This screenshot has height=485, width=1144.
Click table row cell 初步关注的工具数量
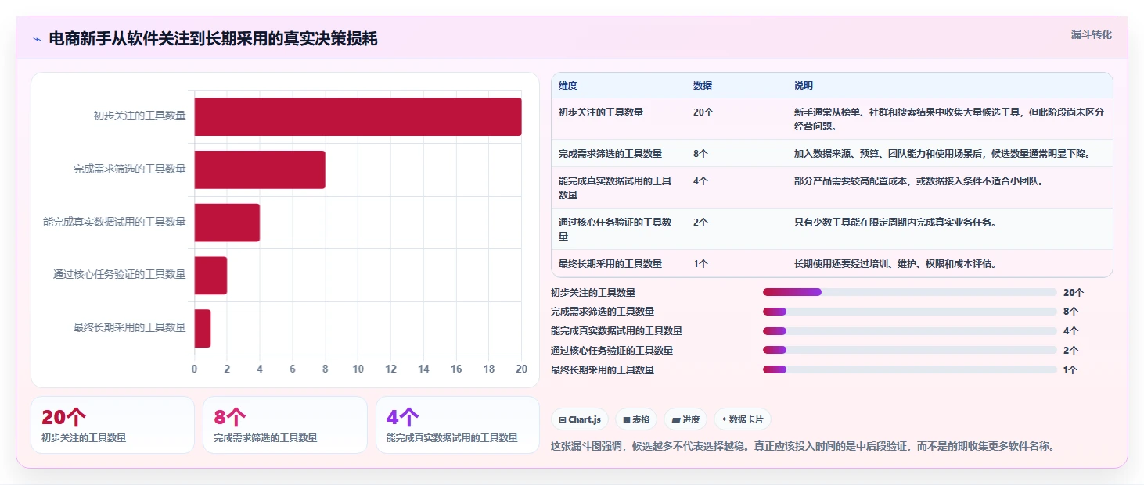[601, 112]
